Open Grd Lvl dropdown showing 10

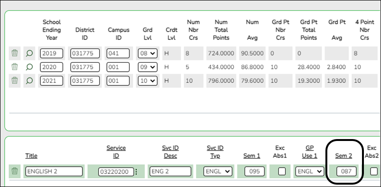[147, 80]
